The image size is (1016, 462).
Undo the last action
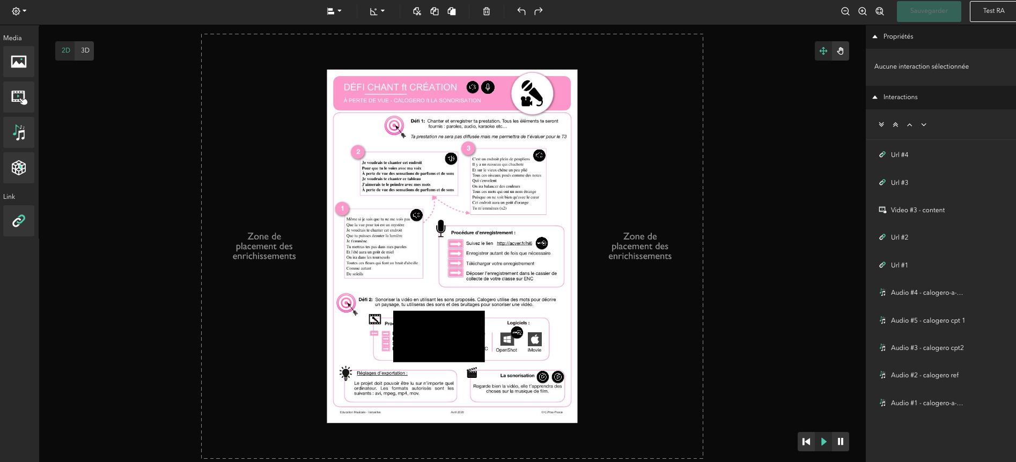point(521,11)
